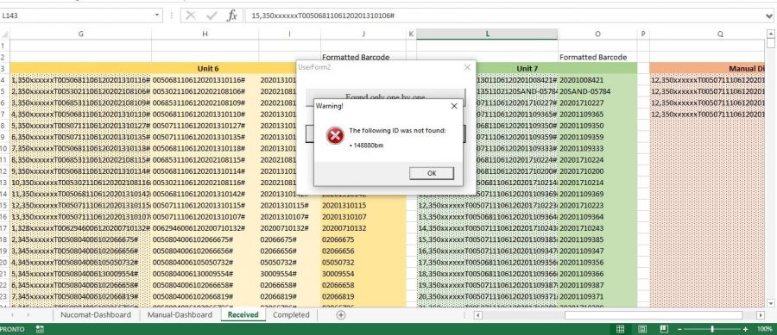Click the Unit 6 header cell

click(207, 68)
